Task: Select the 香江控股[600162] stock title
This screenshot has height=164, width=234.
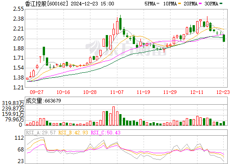Action: click(46, 4)
